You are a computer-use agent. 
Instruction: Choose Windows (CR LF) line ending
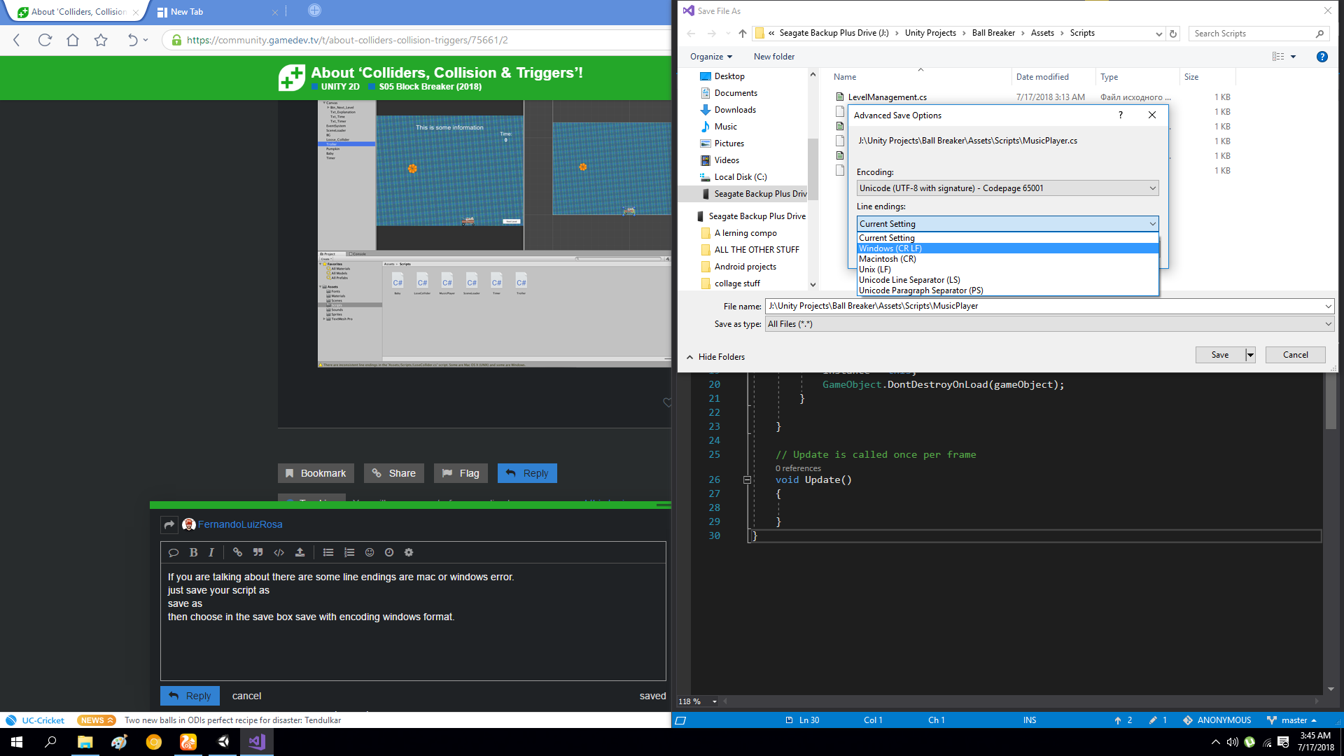1007,248
